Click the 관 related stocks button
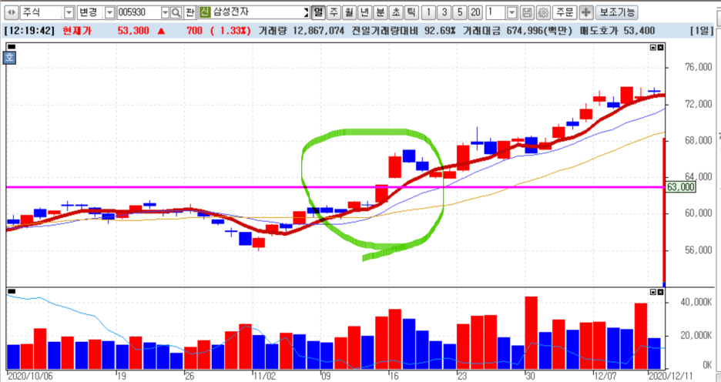This screenshot has height=382, width=721. (x=190, y=12)
